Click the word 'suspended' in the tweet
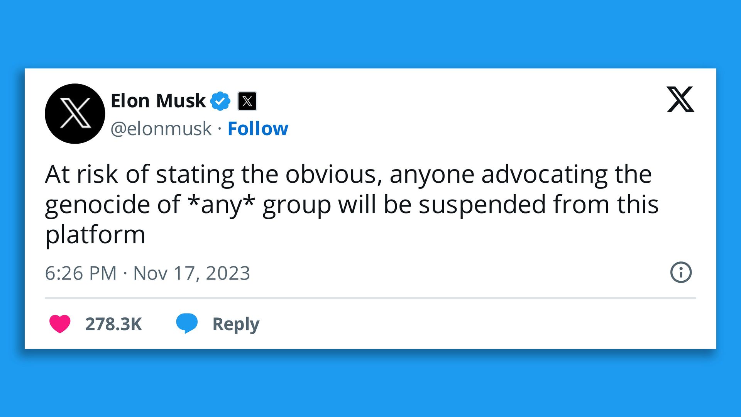This screenshot has width=741, height=417. 482,204
